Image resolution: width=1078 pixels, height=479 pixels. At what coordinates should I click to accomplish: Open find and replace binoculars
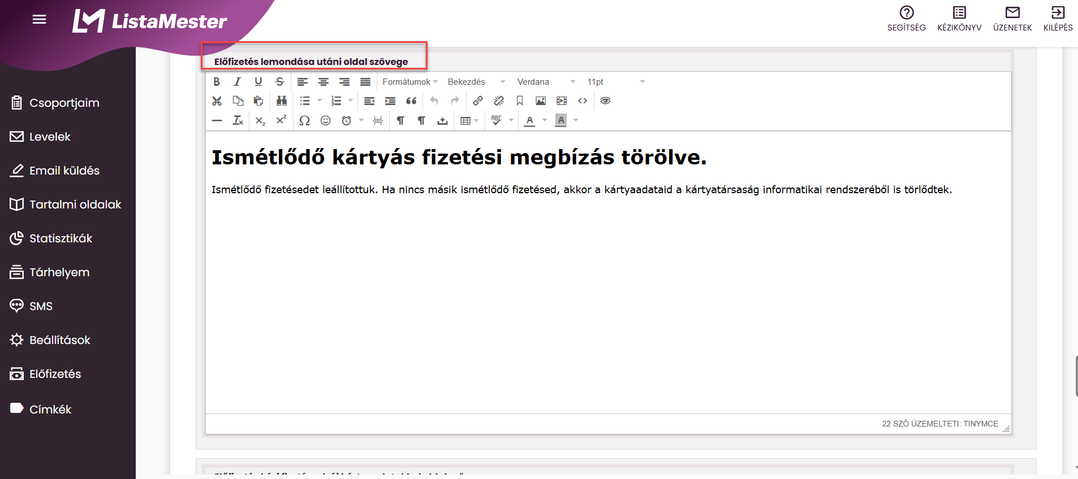(x=282, y=101)
